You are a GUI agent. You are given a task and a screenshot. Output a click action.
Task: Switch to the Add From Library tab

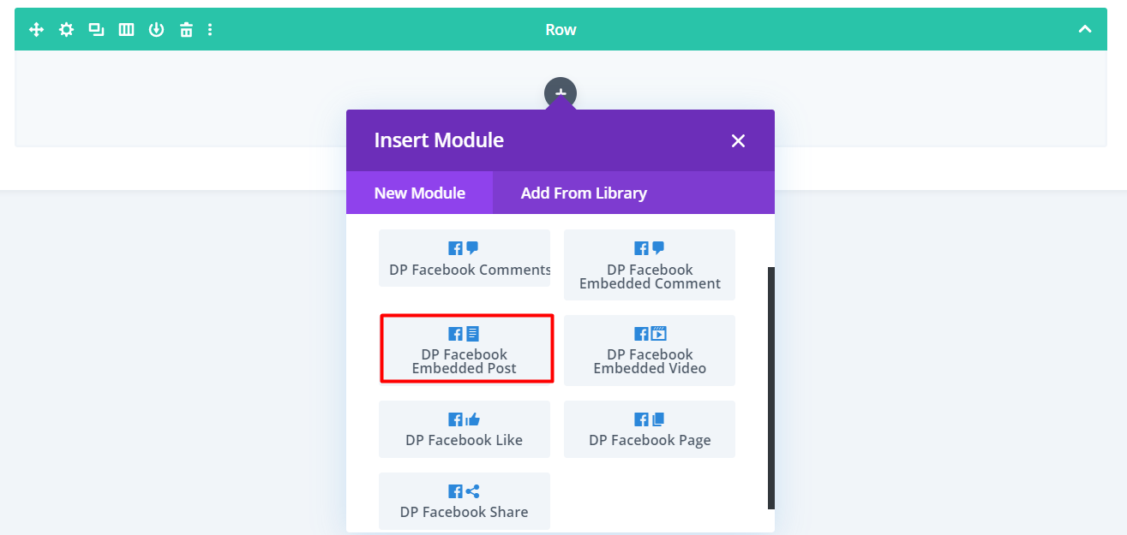tap(584, 193)
